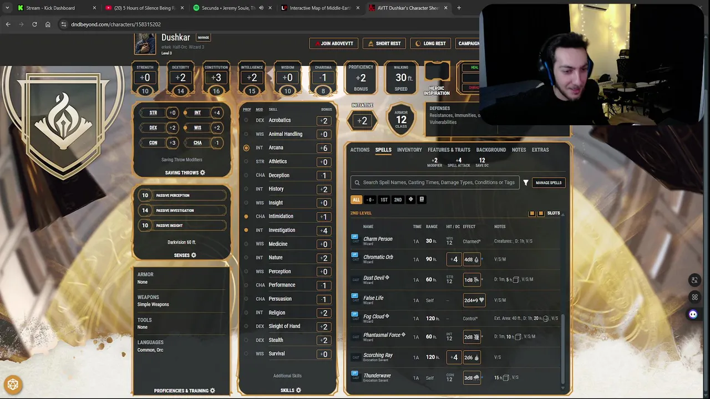
Task: Click the Long Rest button
Action: pos(430,43)
